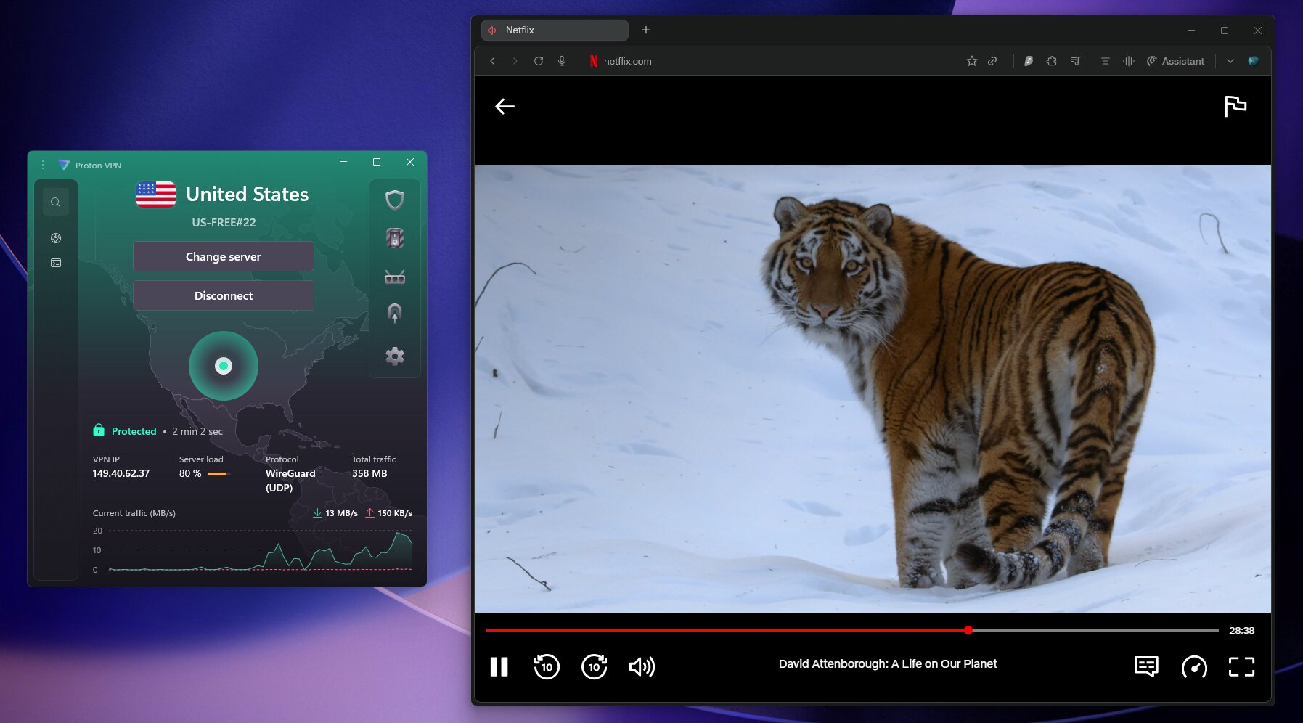1303x723 pixels.
Task: Go forward in browser history
Action: click(x=515, y=61)
